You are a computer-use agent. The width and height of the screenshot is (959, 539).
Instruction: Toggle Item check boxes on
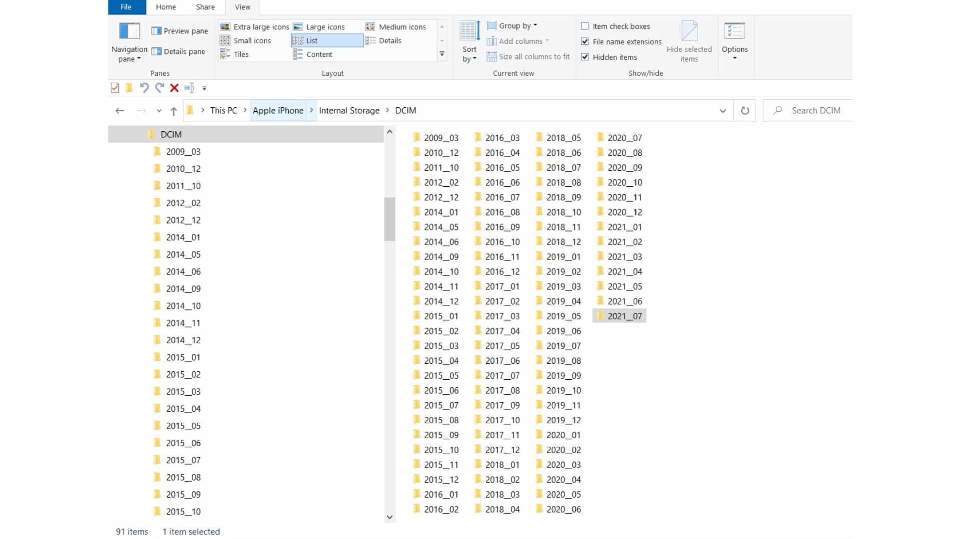[x=584, y=25]
